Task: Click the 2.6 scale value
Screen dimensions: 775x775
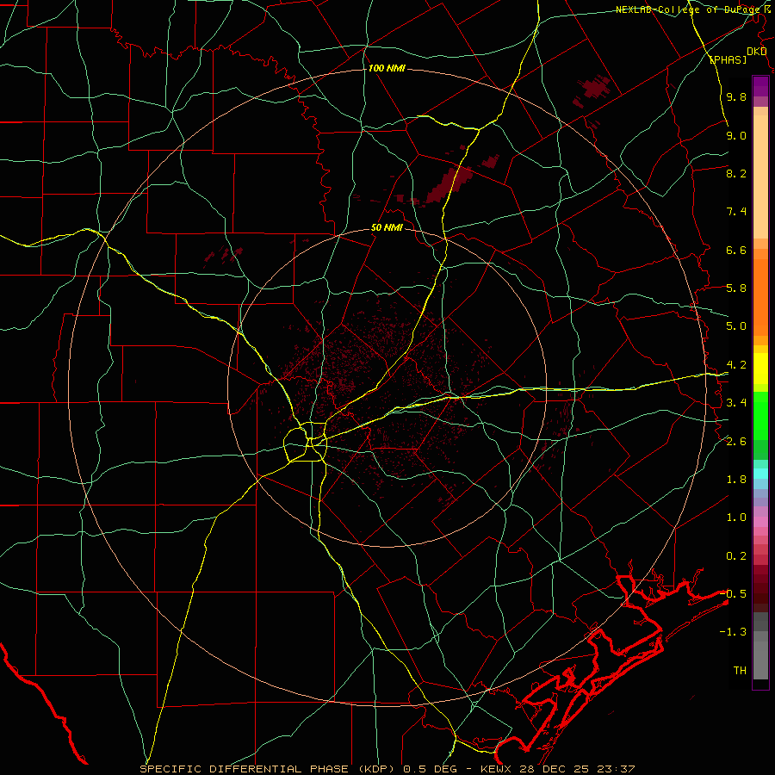Action: pyautogui.click(x=736, y=442)
